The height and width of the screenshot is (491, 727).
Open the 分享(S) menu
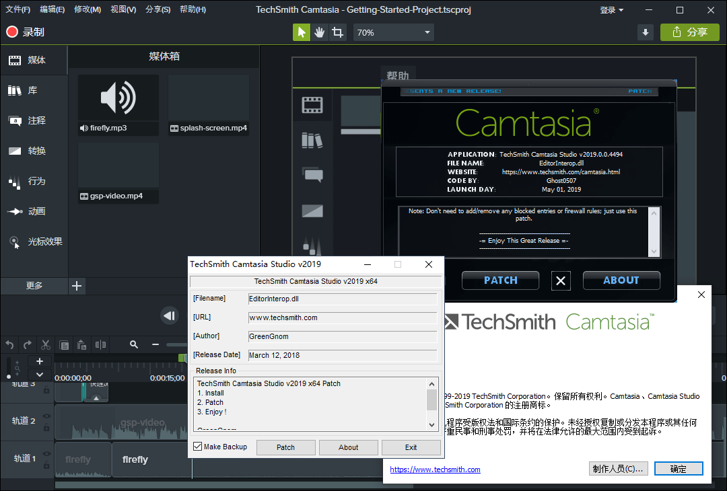[158, 9]
